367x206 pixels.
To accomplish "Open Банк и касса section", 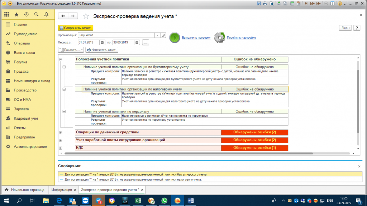I will click(24, 53).
